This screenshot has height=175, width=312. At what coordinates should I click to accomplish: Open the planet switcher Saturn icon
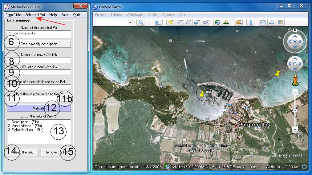pyautogui.click(x=238, y=22)
